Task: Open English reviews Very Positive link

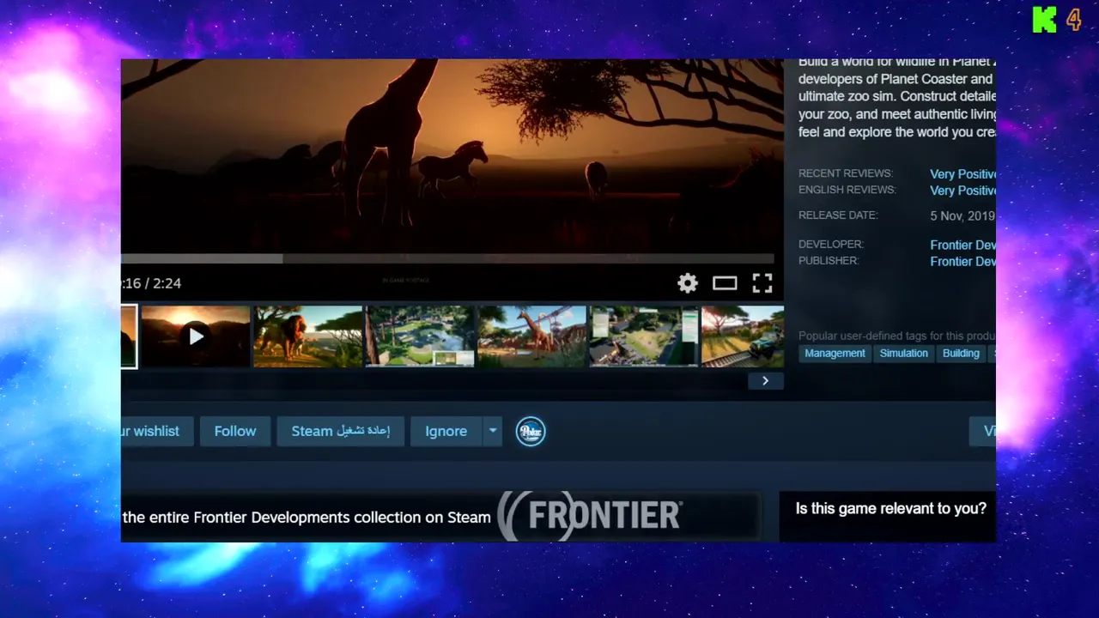Action: tap(962, 191)
